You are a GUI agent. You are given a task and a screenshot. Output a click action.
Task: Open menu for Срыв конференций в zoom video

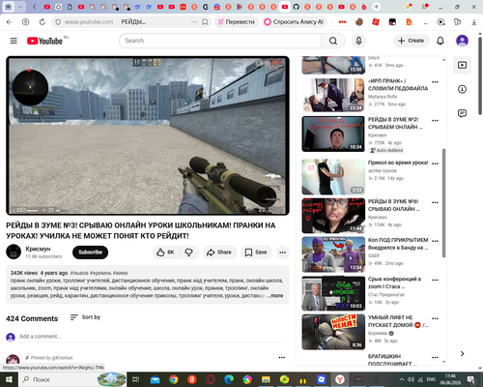[435, 280]
